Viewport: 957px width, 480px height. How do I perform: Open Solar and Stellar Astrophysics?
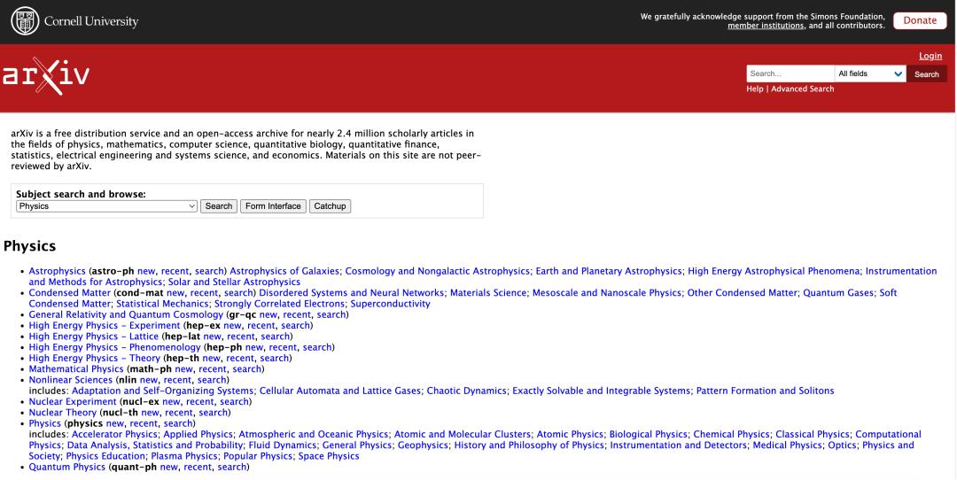234,282
